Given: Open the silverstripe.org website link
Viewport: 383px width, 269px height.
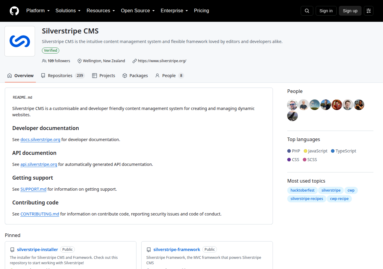Looking at the screenshot, I should 162,61.
